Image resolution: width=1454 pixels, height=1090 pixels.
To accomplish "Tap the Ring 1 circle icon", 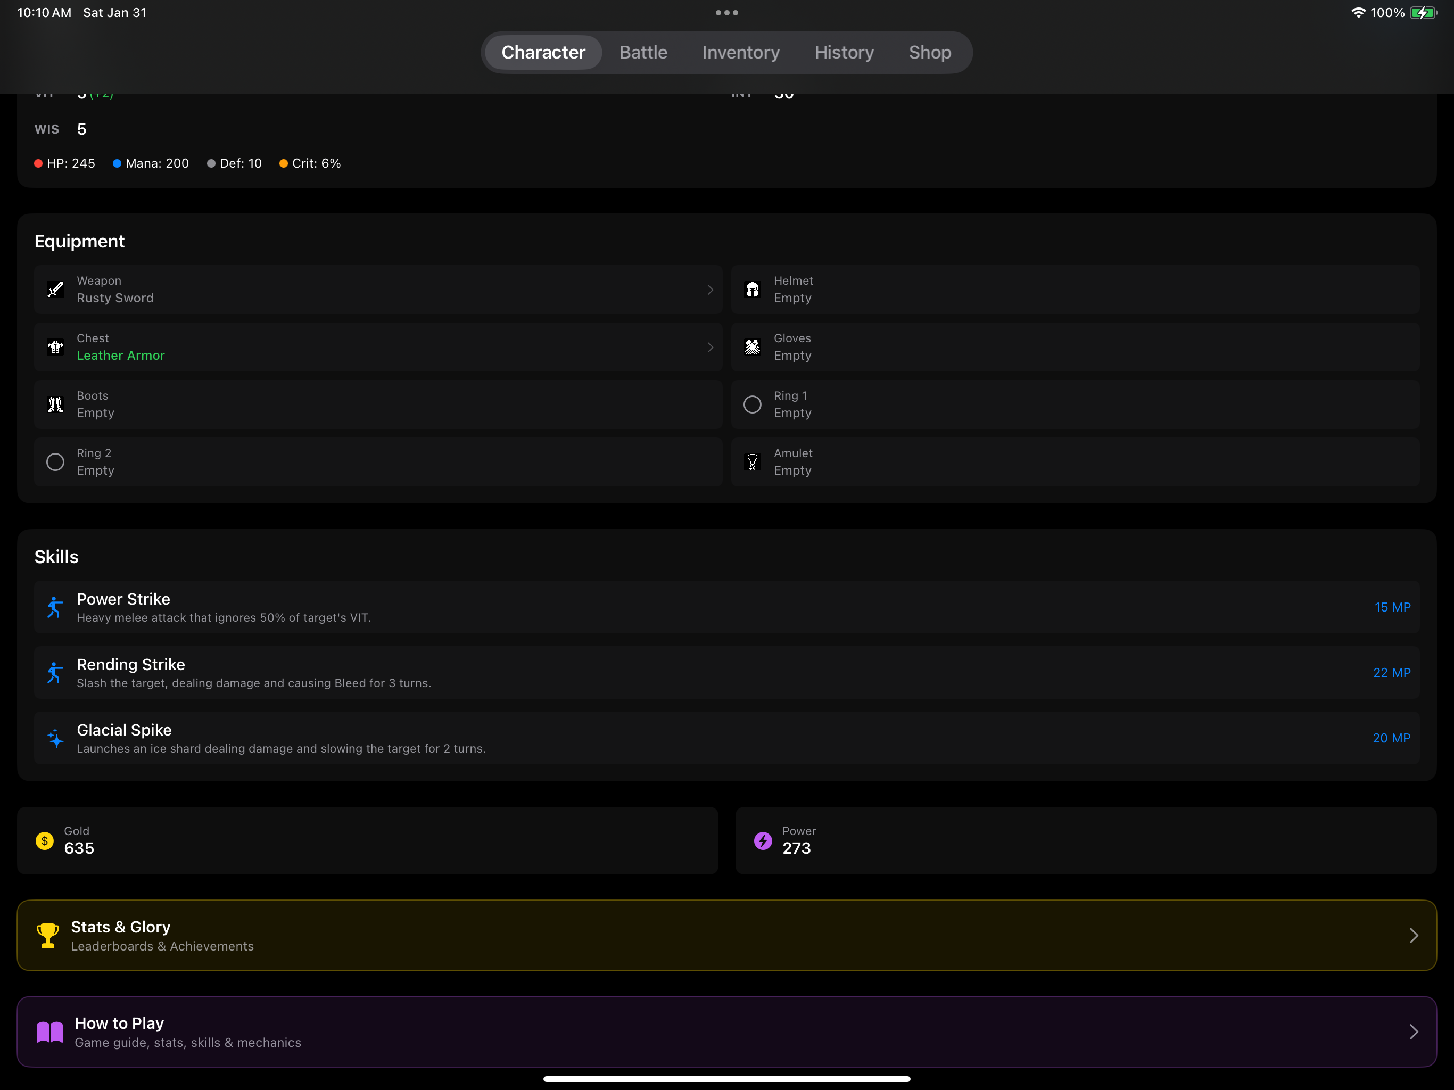I will click(752, 404).
